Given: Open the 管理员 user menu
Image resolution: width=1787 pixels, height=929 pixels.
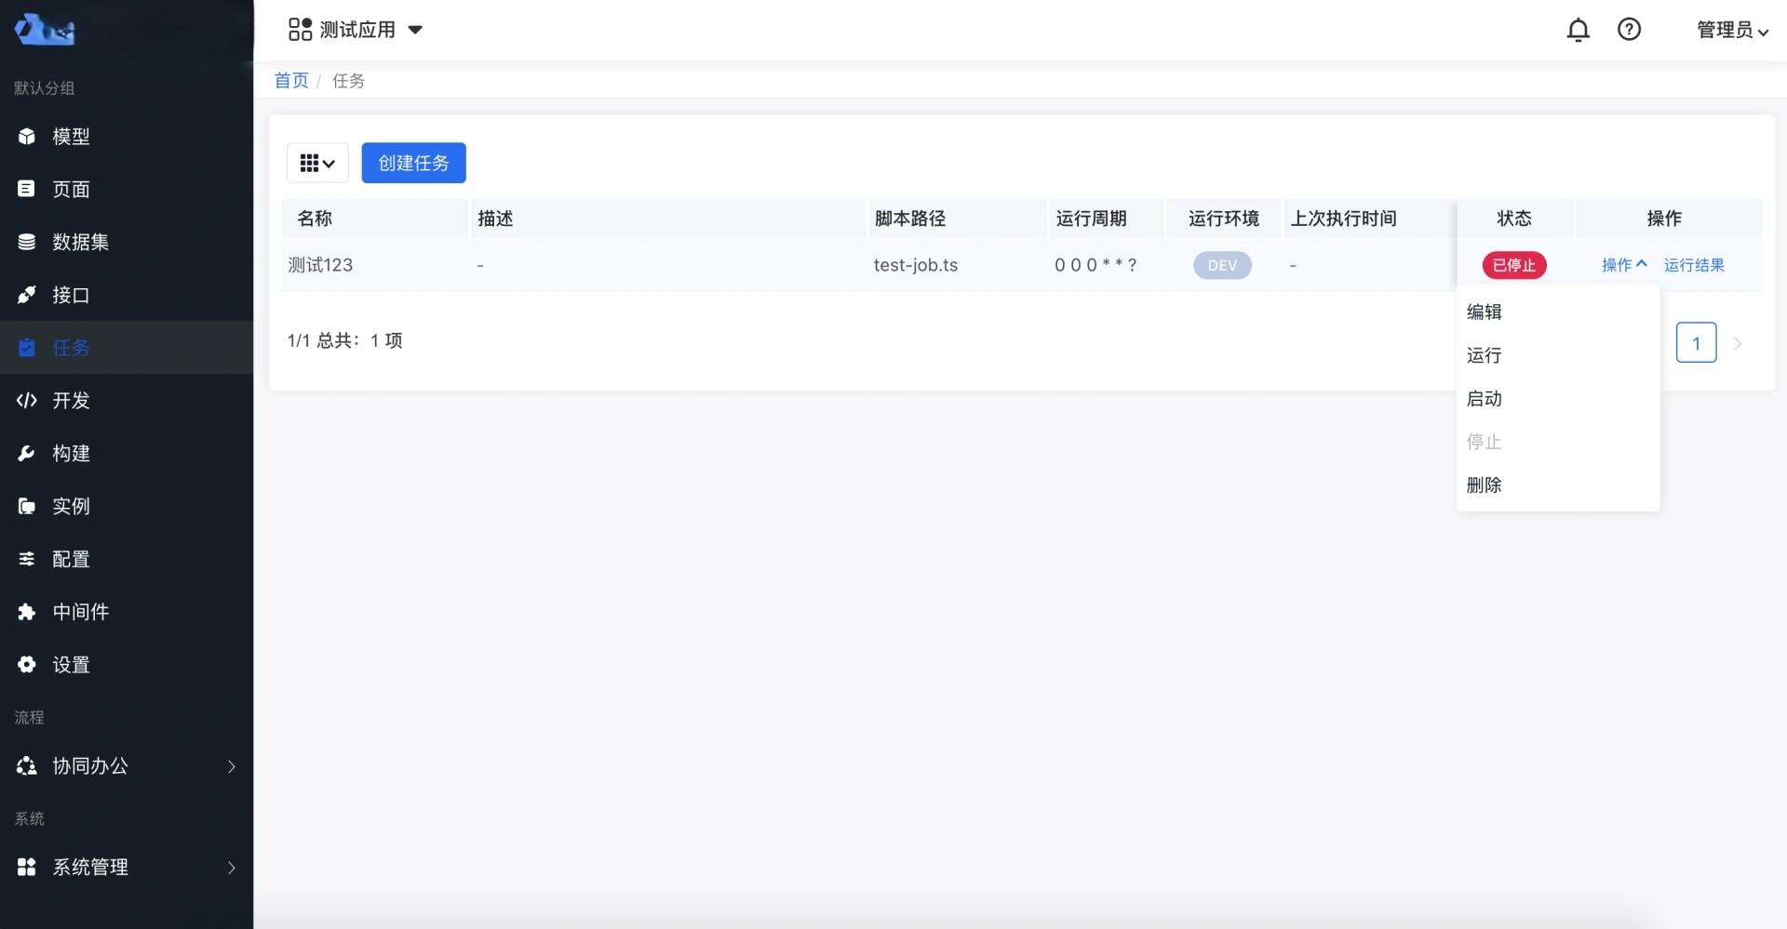Looking at the screenshot, I should [x=1732, y=30].
